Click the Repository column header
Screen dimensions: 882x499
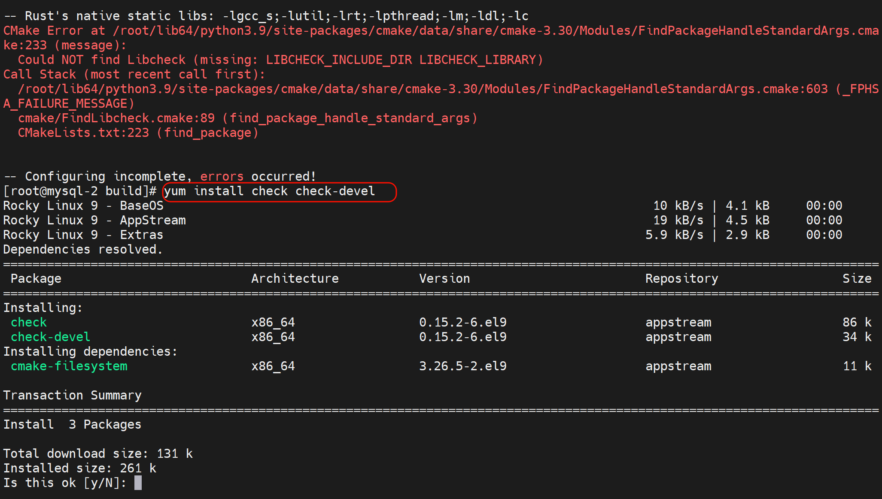pyautogui.click(x=681, y=278)
